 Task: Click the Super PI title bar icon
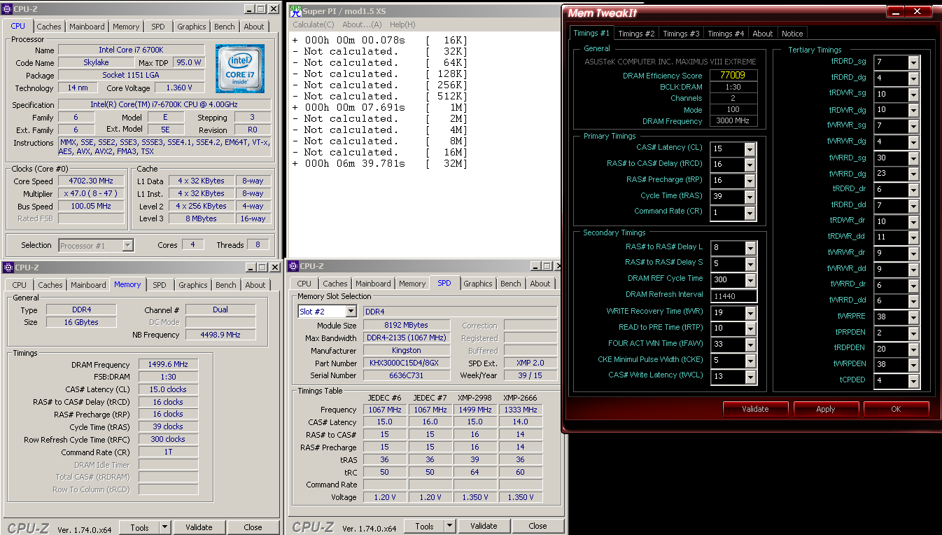tap(295, 11)
